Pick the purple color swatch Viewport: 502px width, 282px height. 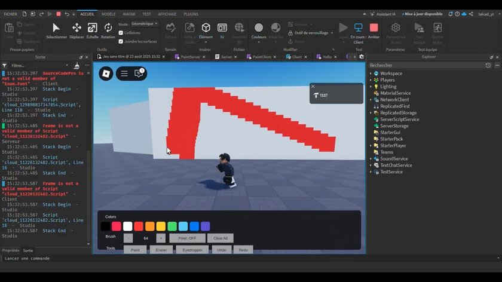(205, 226)
